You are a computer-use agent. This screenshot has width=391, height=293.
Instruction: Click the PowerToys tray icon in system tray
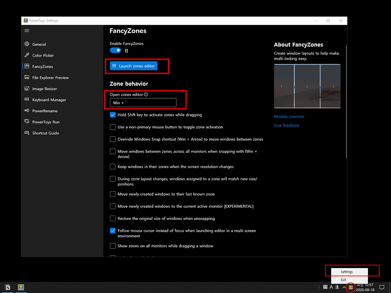(x=351, y=287)
